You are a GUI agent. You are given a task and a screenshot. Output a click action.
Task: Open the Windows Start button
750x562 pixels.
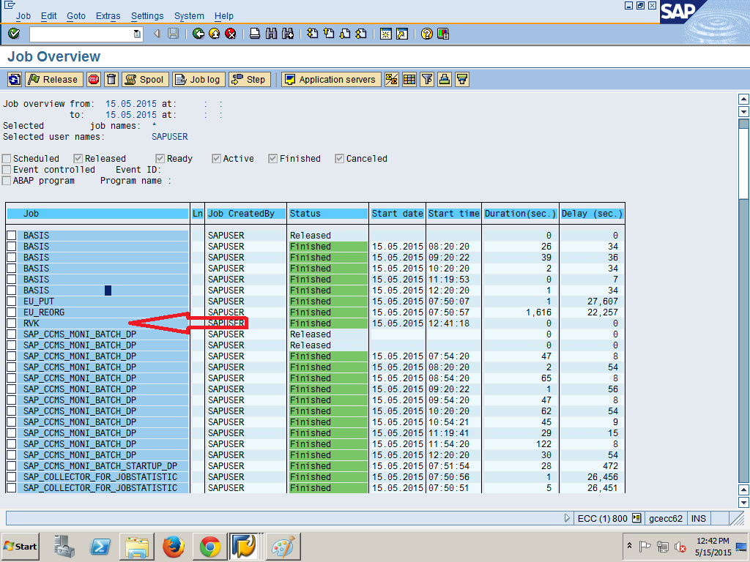point(20,546)
